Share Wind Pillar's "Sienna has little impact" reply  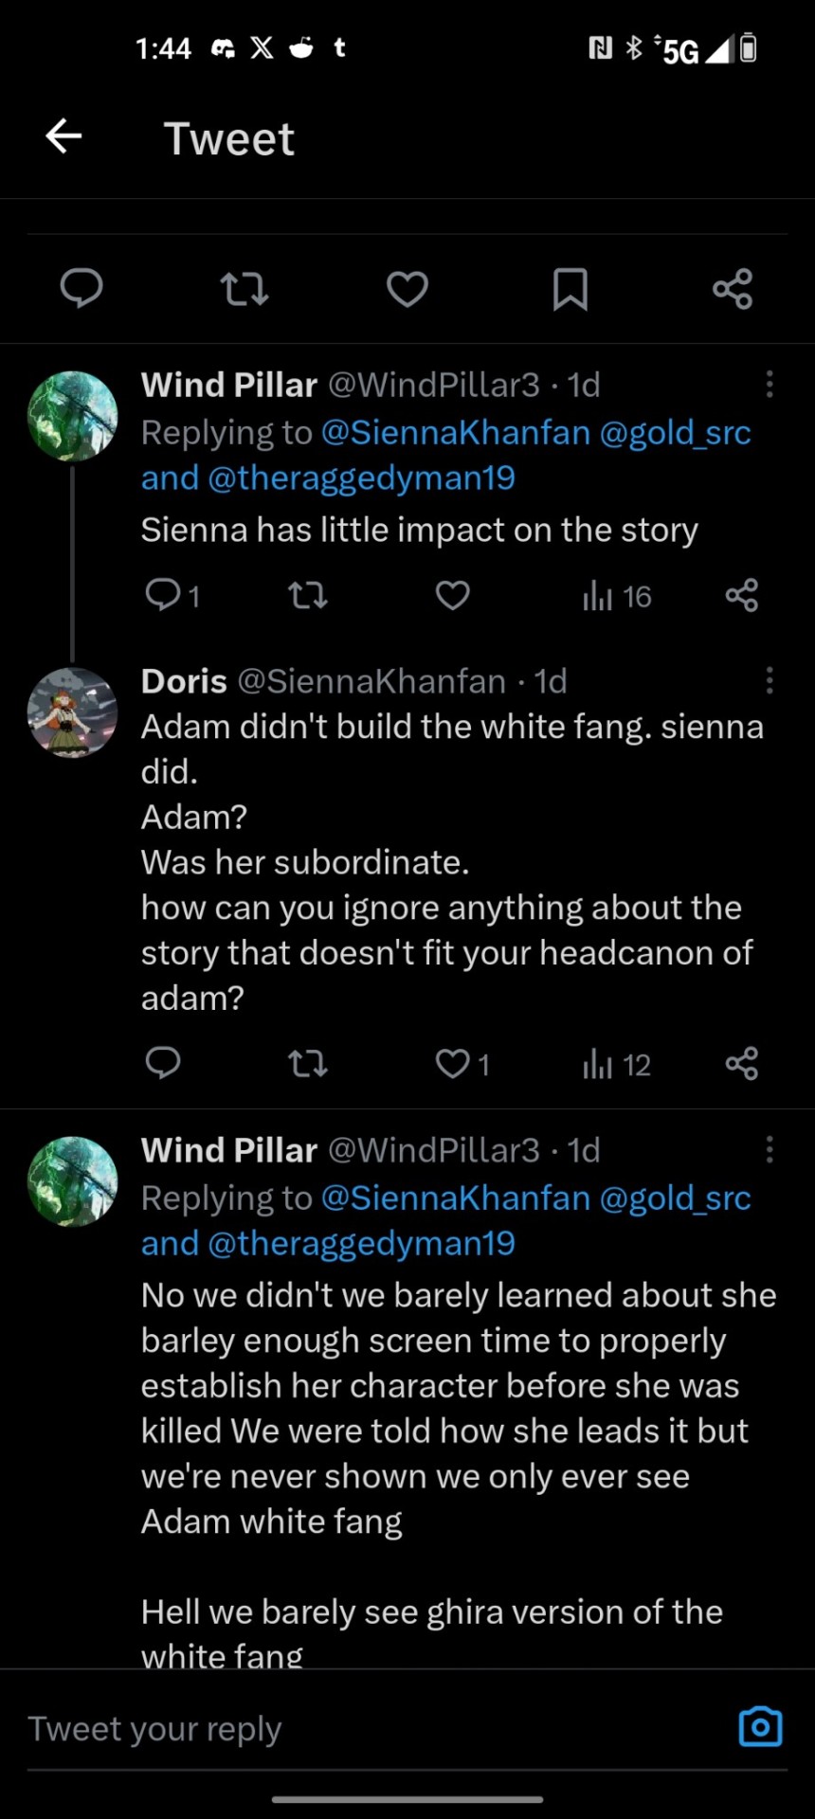(x=741, y=596)
